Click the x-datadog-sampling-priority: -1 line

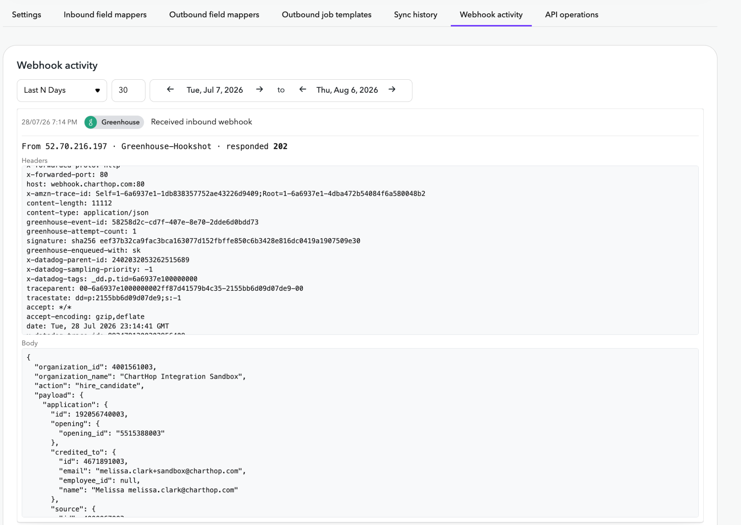click(89, 269)
